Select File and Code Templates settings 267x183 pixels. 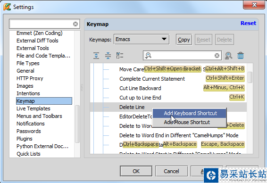click(x=43, y=56)
